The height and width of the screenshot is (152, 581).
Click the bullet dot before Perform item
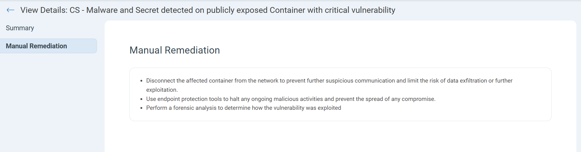coord(141,108)
